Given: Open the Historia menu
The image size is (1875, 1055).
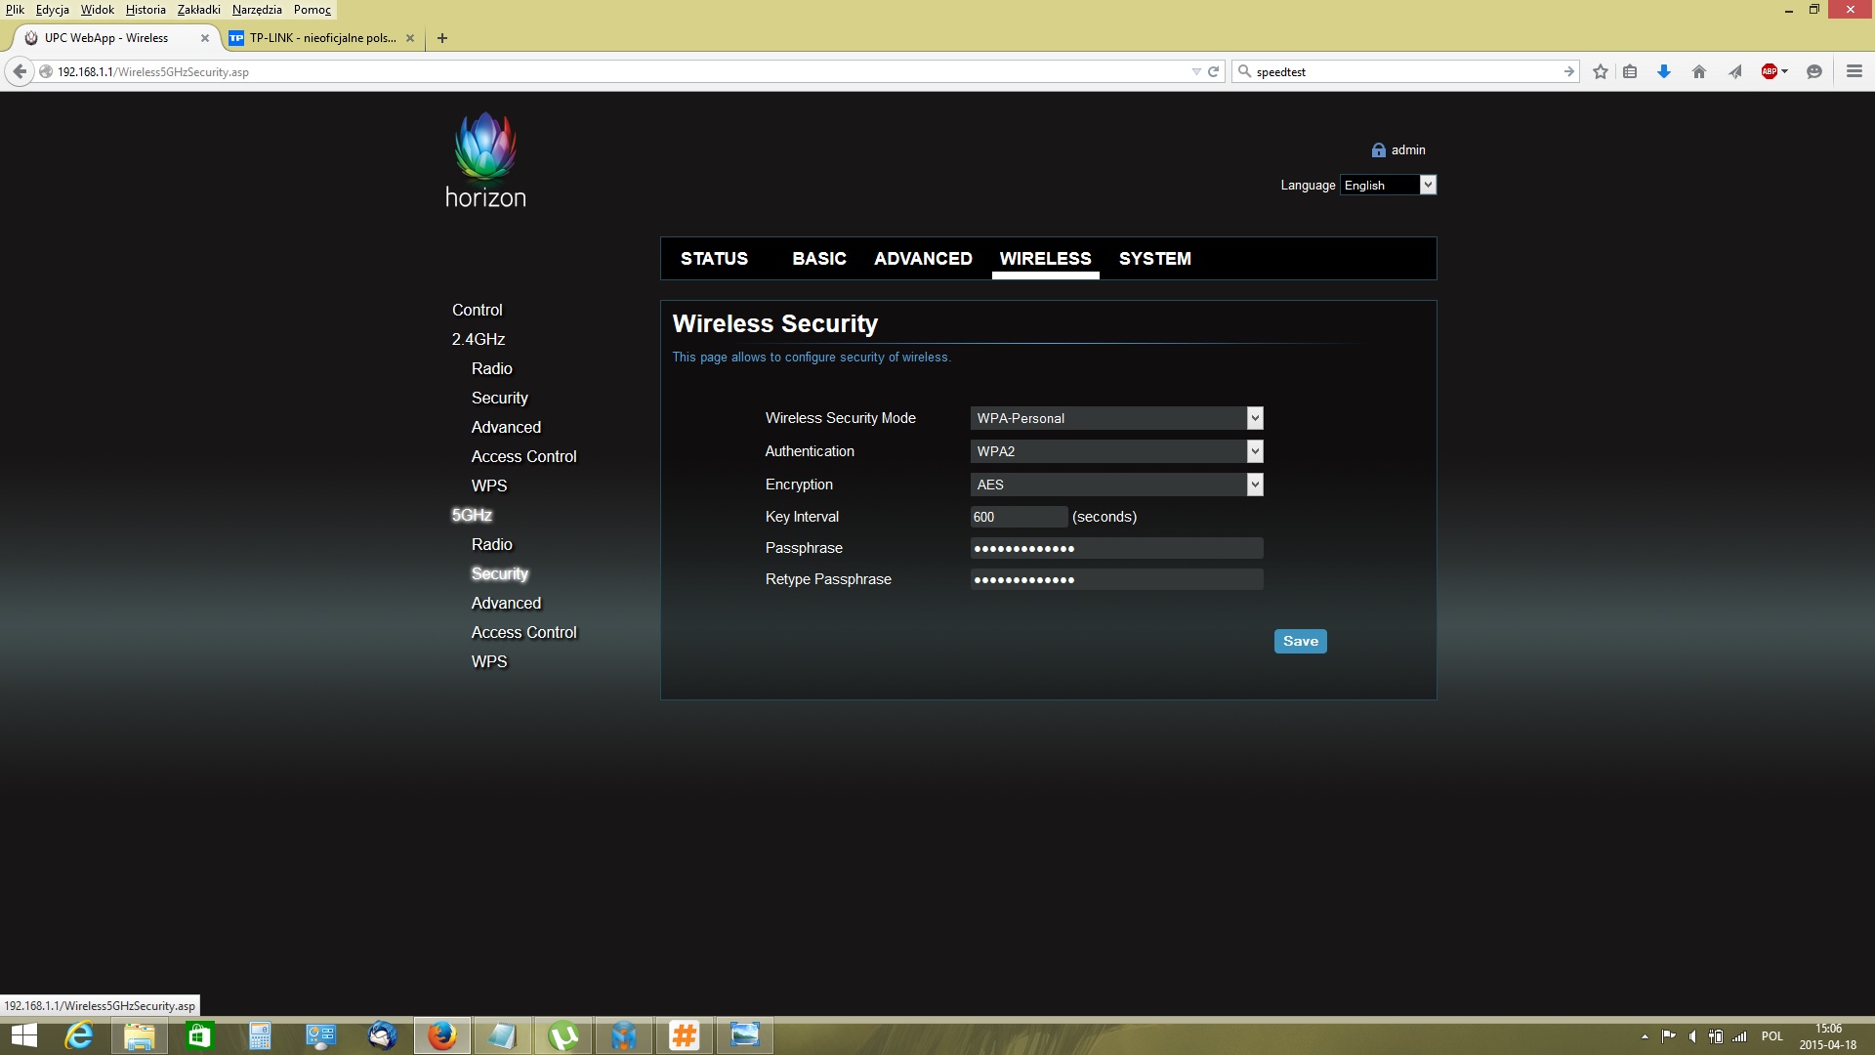Looking at the screenshot, I should click(x=146, y=10).
